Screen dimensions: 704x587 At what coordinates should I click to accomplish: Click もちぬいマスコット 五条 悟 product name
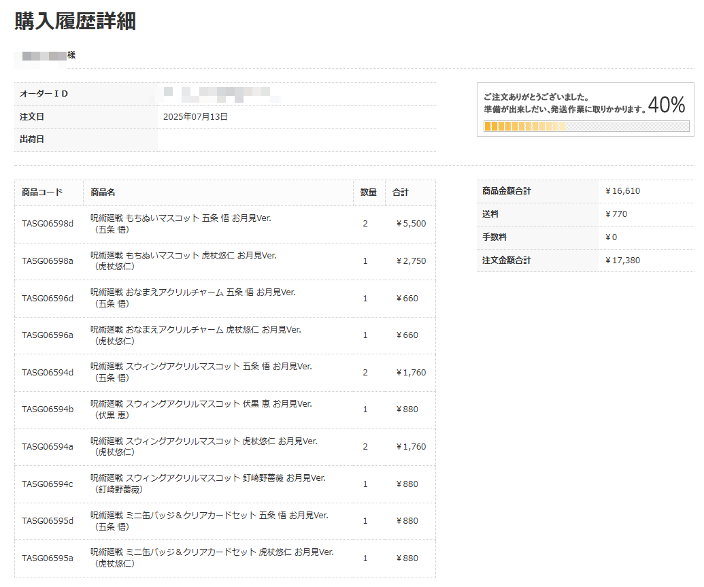pyautogui.click(x=181, y=224)
